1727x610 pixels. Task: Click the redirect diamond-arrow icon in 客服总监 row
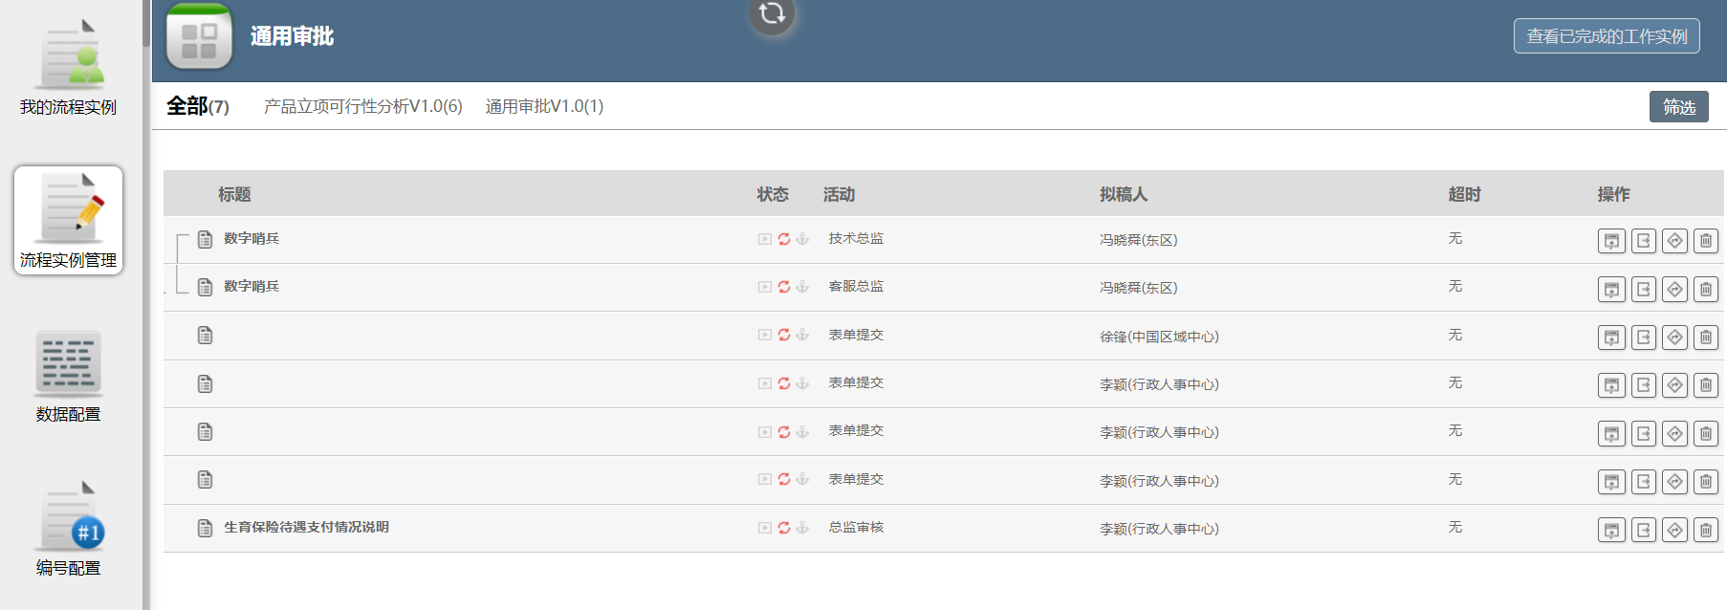click(1674, 289)
